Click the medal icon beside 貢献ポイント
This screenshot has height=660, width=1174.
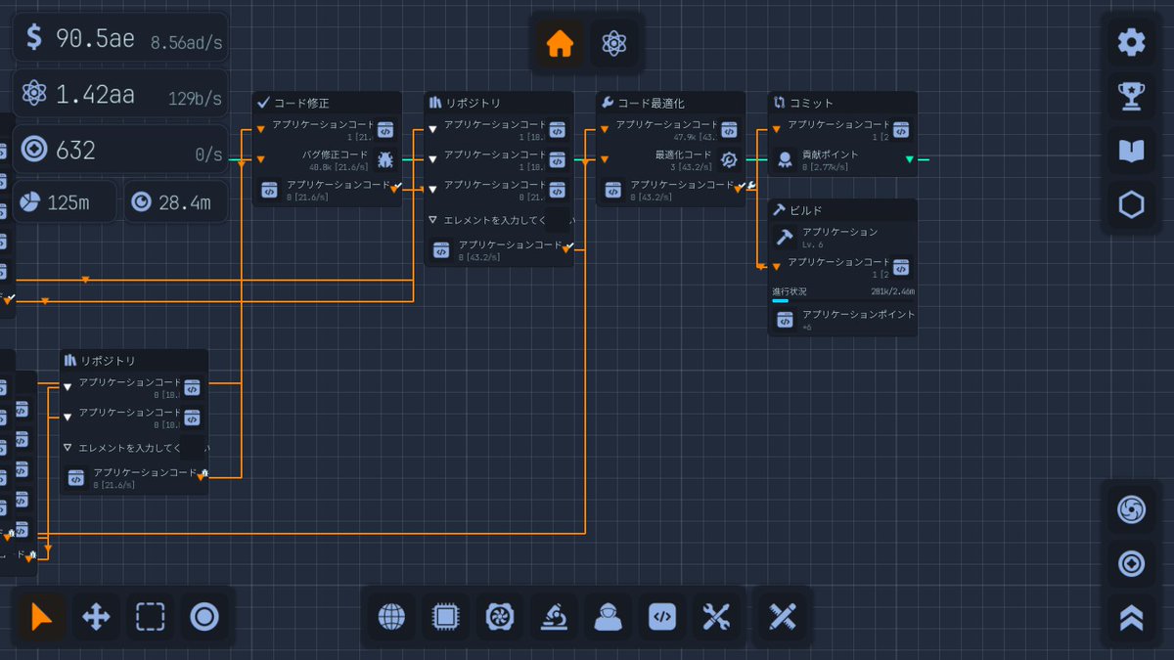(x=785, y=160)
